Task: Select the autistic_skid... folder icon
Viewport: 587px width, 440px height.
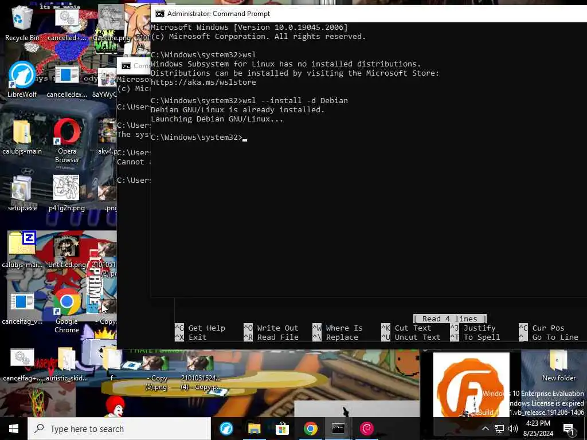Action: [x=66, y=364]
